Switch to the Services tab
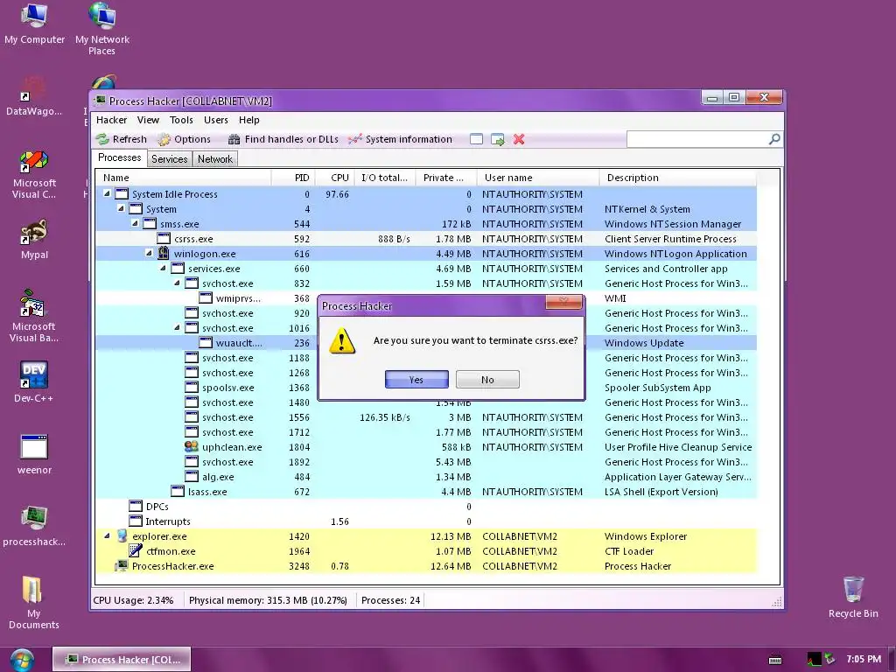The width and height of the screenshot is (896, 672). (x=169, y=159)
